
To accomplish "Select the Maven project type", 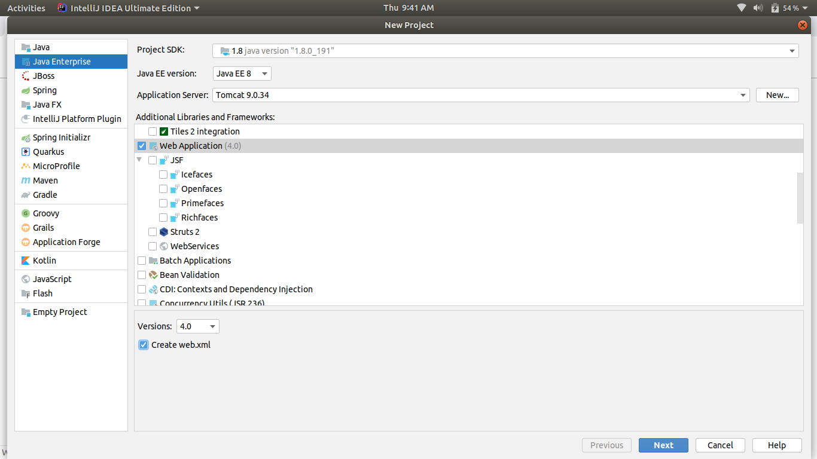I will 71,180.
